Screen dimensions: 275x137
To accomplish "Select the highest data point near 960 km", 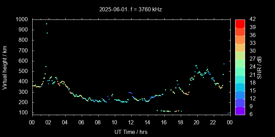I will tap(46, 24).
